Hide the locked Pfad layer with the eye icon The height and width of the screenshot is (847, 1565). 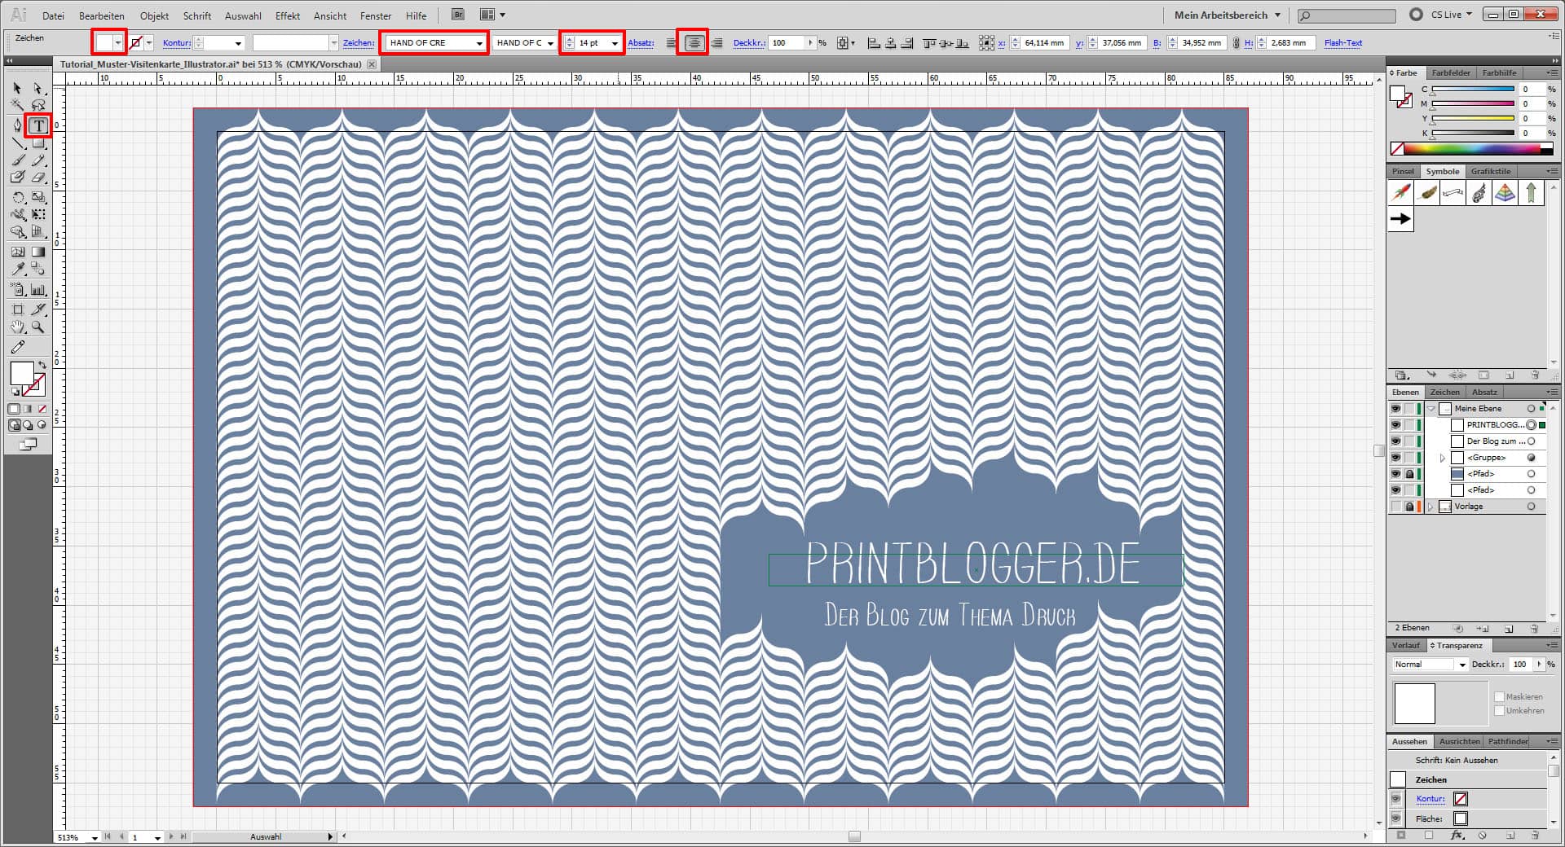pos(1395,473)
